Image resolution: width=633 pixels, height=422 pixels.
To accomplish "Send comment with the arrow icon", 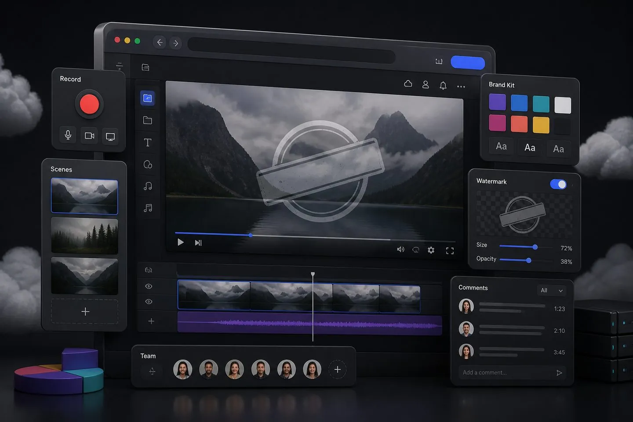I will point(559,373).
